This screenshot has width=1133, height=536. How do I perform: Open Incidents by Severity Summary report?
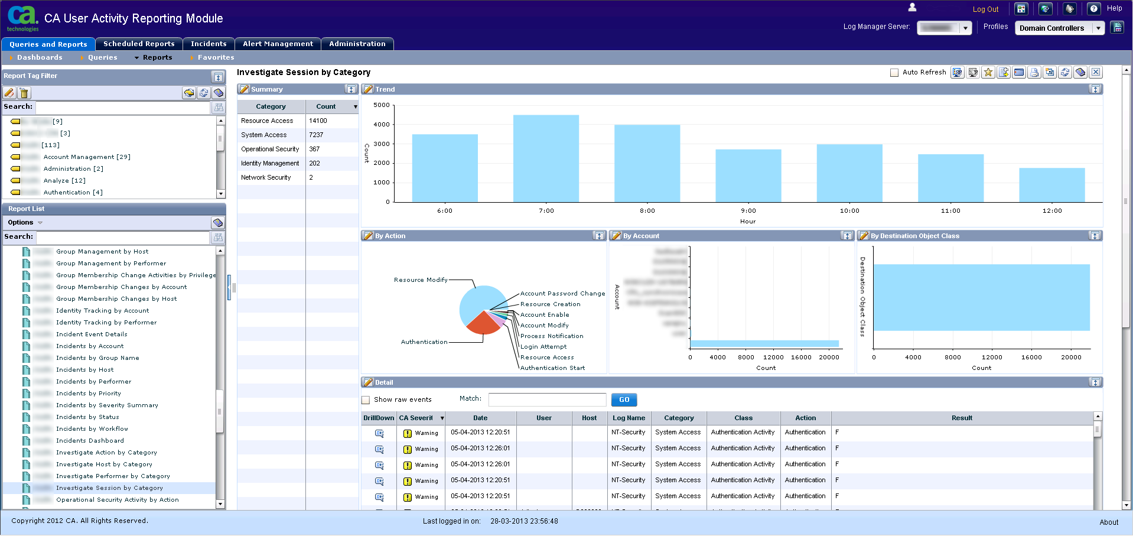pos(107,405)
